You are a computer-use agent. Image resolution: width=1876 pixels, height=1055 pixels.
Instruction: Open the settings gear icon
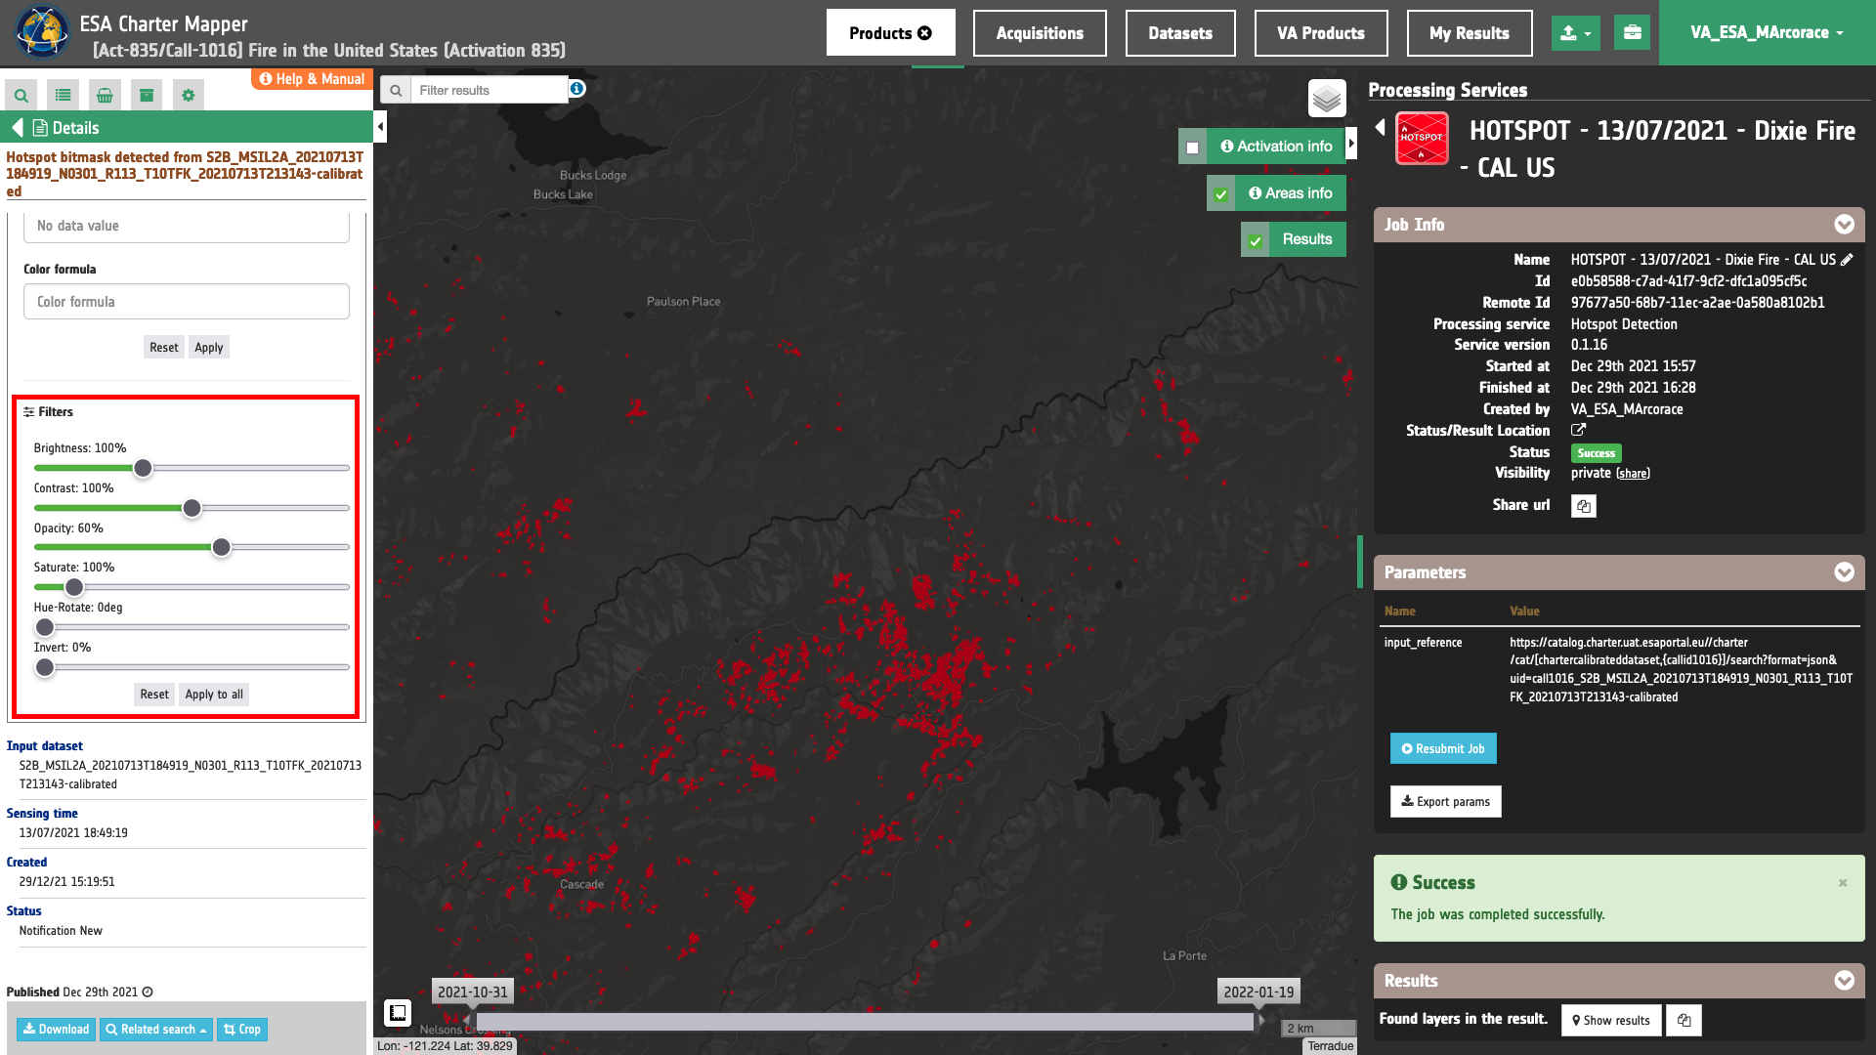189,95
